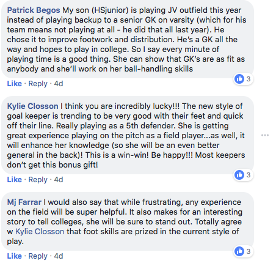Like Kylie Closson's comment
This screenshot has width=276, height=266.
pos(15,180)
